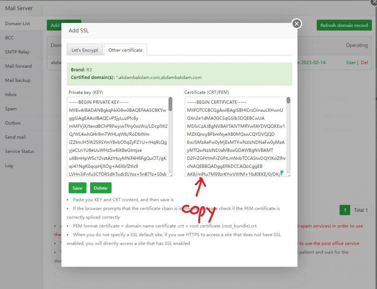Click the User link in Operating column
Viewport: 377px width, 289px height.
[x=351, y=63]
